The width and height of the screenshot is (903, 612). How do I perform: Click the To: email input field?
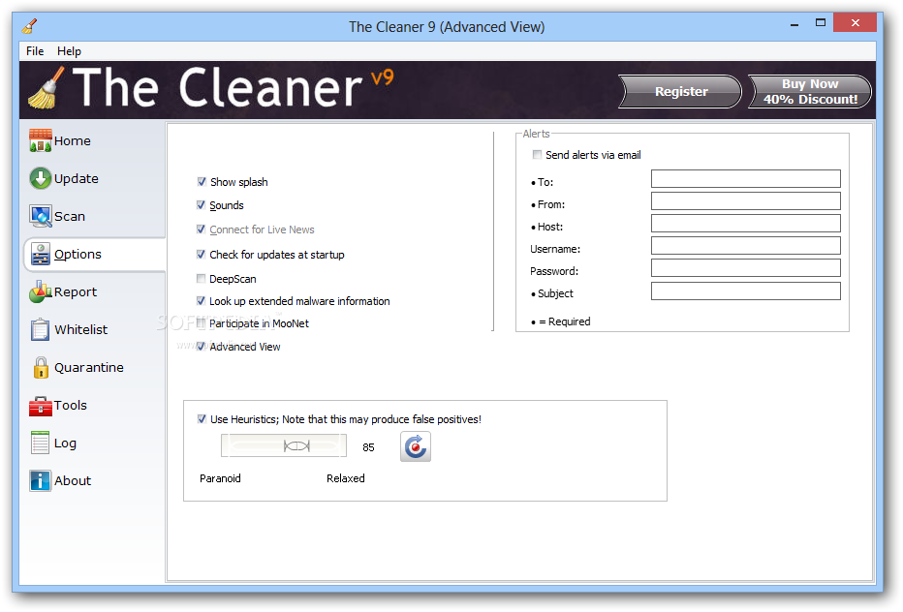click(x=746, y=178)
